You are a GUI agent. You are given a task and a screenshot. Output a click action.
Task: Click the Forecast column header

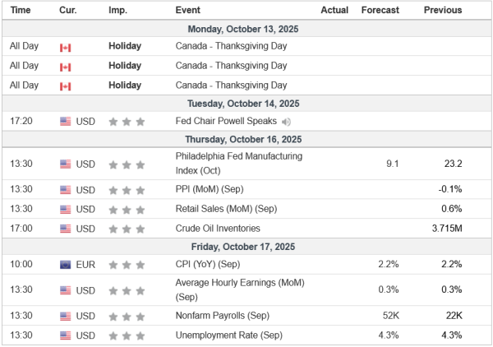[380, 10]
